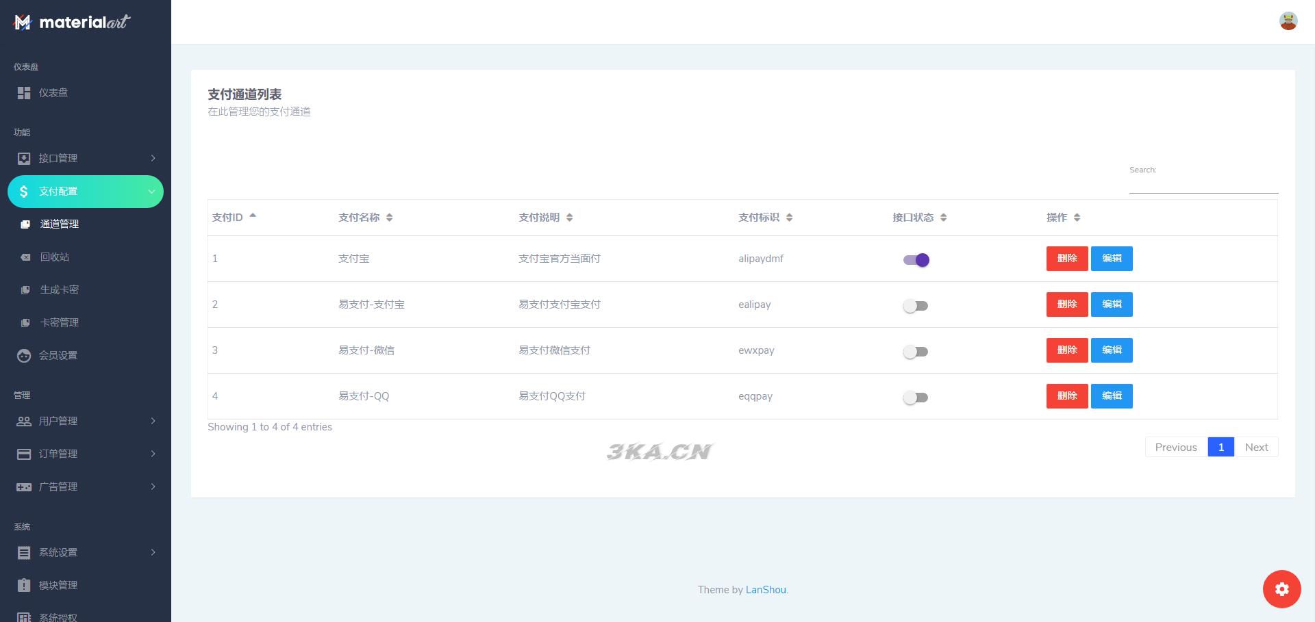The image size is (1315, 622).
Task: Sort the table by 支付名称 column
Action: (x=365, y=218)
